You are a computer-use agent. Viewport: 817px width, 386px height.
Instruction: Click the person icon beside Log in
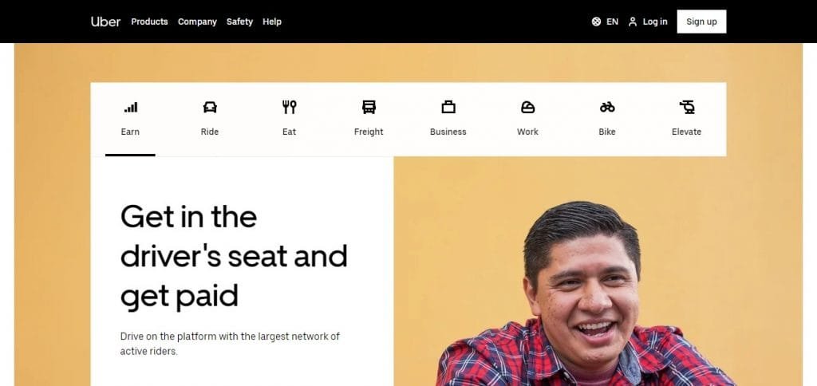click(x=633, y=22)
